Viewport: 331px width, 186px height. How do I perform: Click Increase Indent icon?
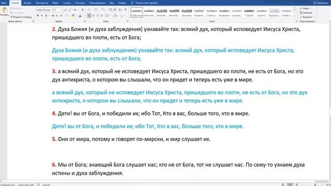(115, 10)
